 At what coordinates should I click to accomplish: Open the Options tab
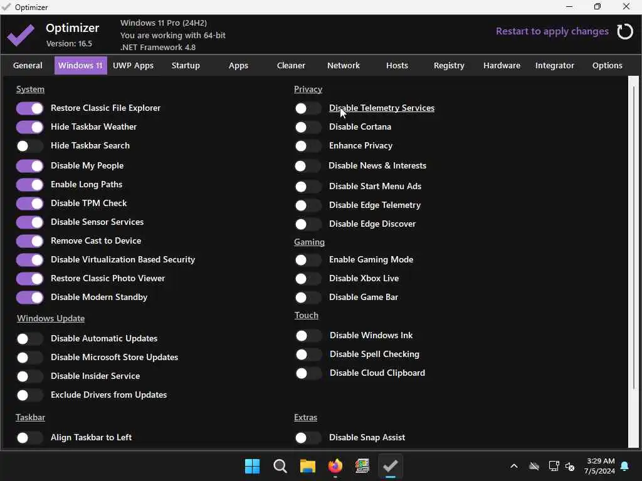coord(607,65)
